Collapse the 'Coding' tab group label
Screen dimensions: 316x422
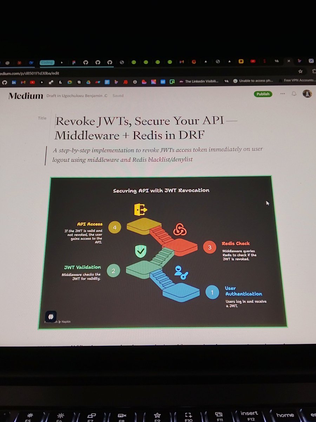pos(47,63)
